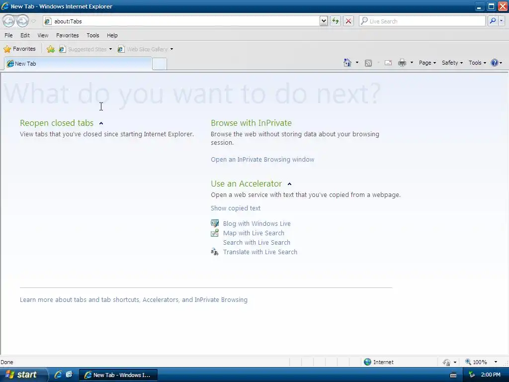509x382 pixels.
Task: Click the Translate with Live Search link
Action: pyautogui.click(x=260, y=252)
